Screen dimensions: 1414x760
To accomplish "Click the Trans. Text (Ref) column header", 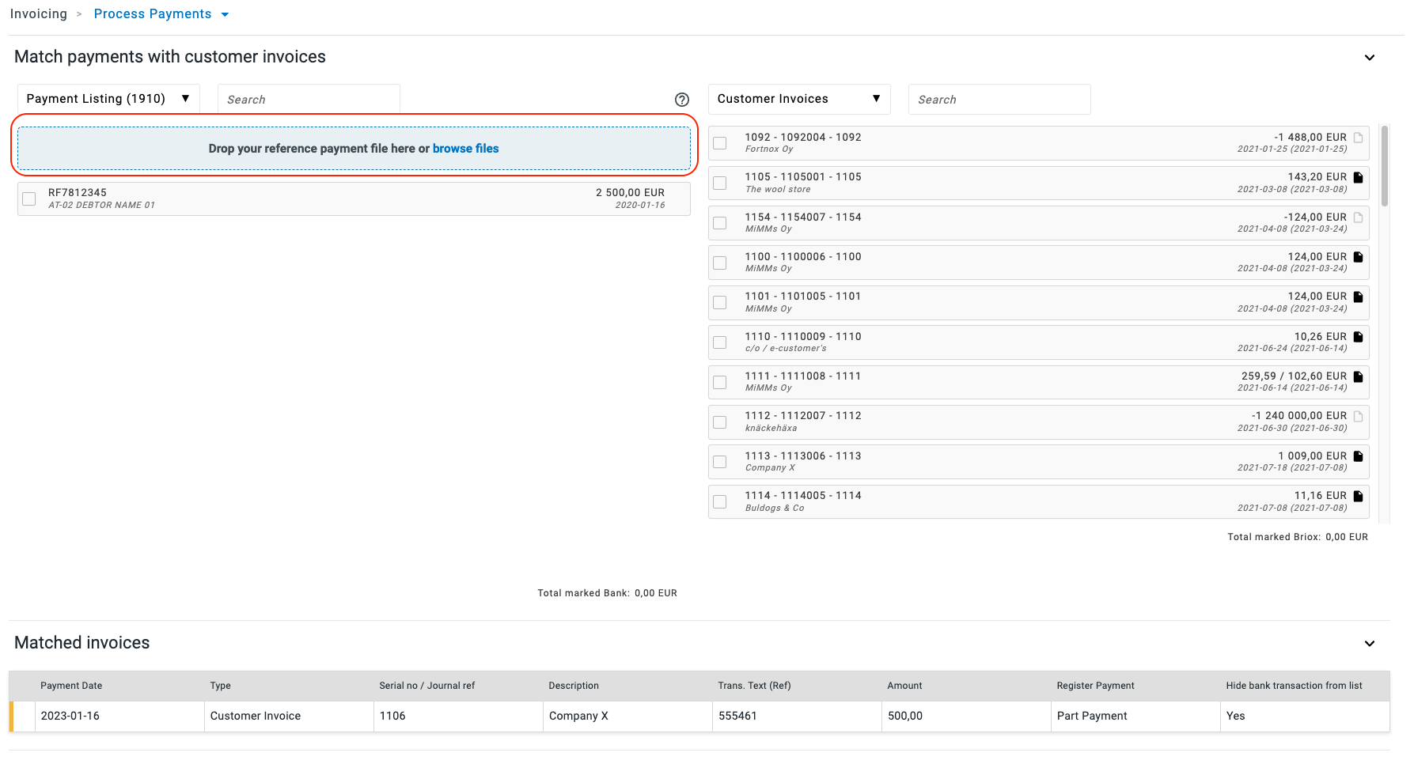I will pos(754,686).
